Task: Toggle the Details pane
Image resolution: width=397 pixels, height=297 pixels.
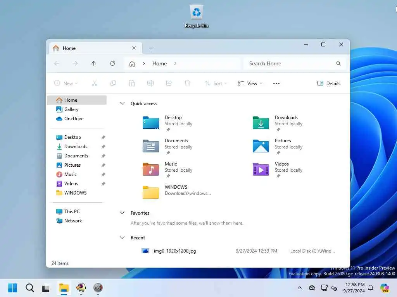Action: point(329,84)
